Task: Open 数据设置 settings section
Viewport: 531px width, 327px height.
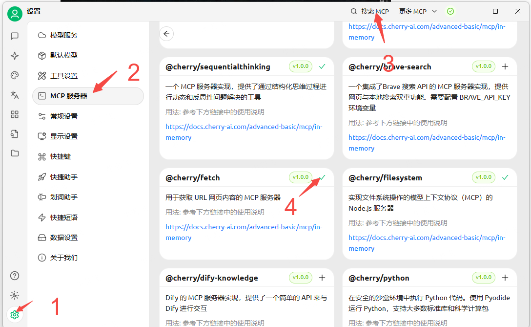Action: pyautogui.click(x=88, y=238)
